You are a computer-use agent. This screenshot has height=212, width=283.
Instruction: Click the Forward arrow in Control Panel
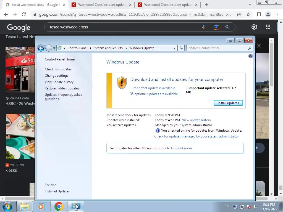click(x=49, y=48)
